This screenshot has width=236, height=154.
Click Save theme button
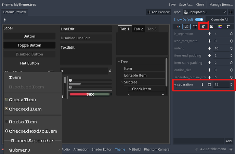(172, 5)
